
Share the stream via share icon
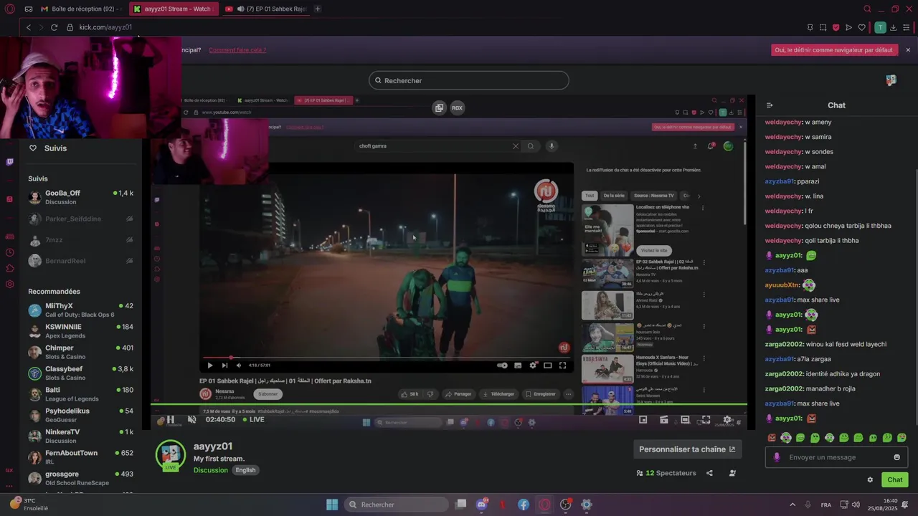(x=709, y=473)
